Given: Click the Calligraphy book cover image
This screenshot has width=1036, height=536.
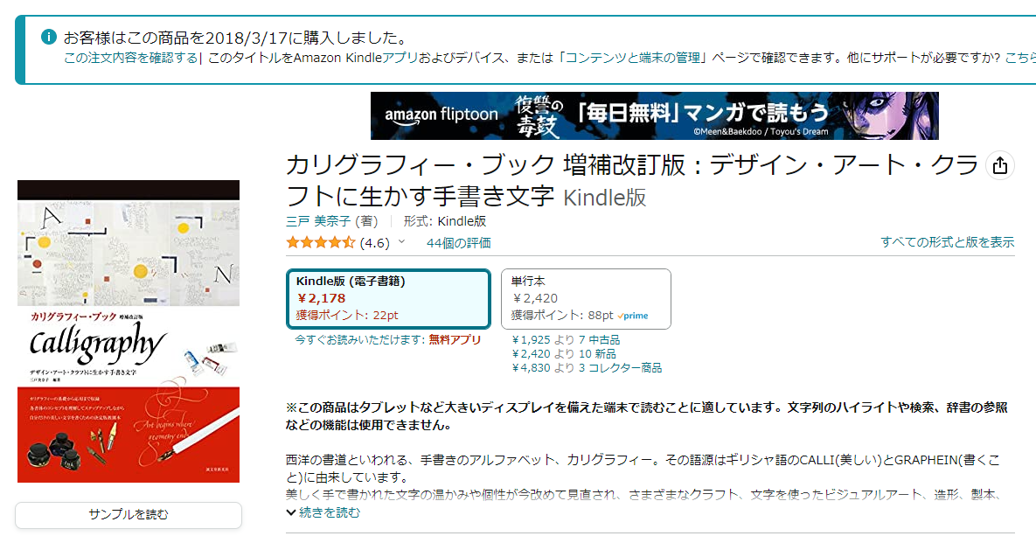Looking at the screenshot, I should tap(129, 331).
